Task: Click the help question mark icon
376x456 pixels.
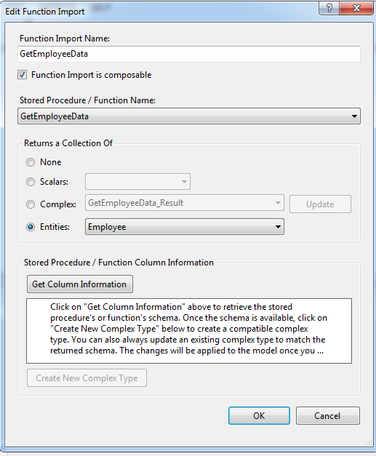Action: point(329,8)
